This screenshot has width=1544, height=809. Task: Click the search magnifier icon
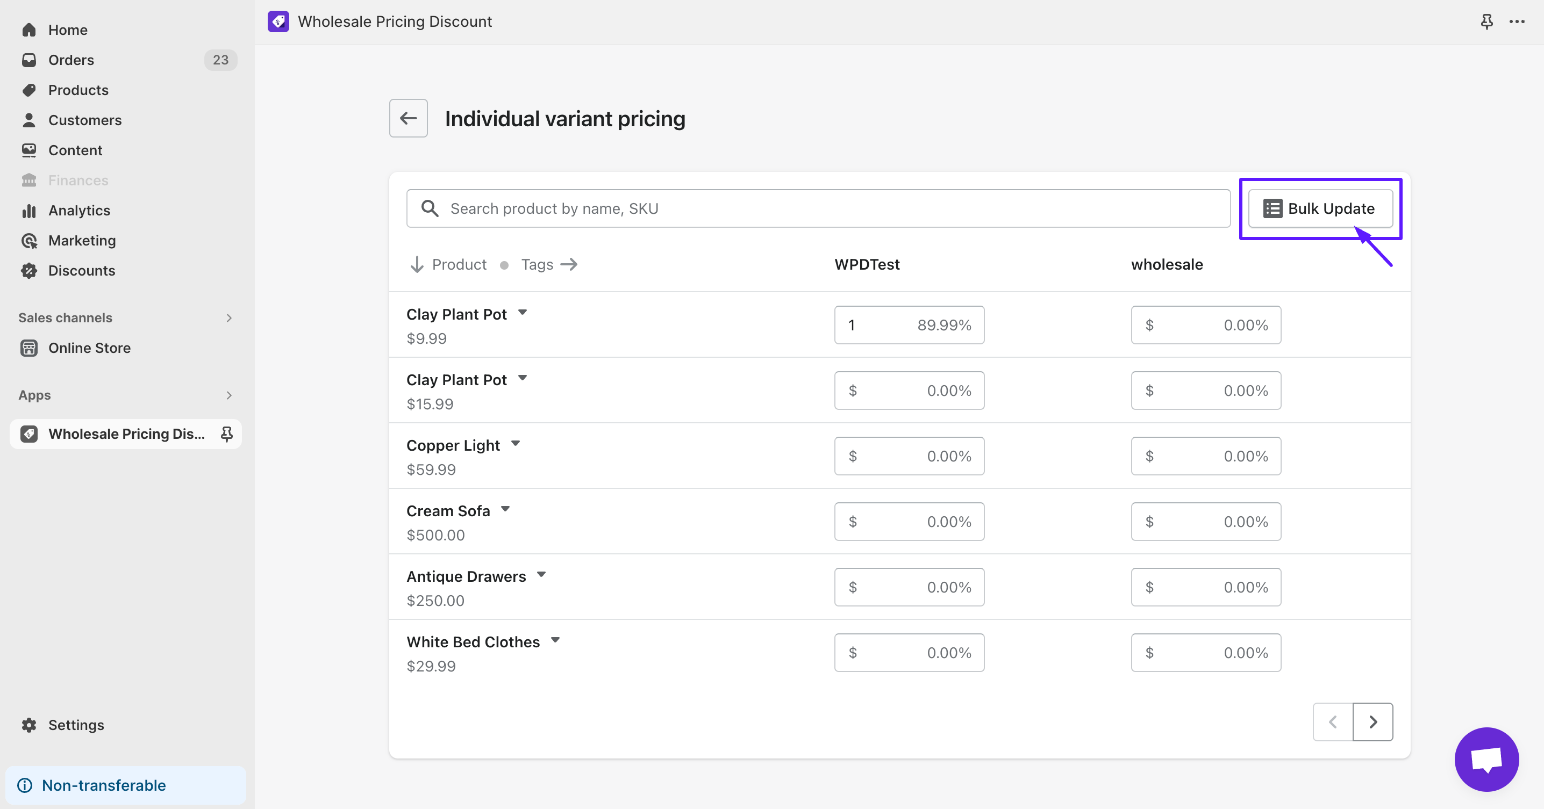click(430, 208)
